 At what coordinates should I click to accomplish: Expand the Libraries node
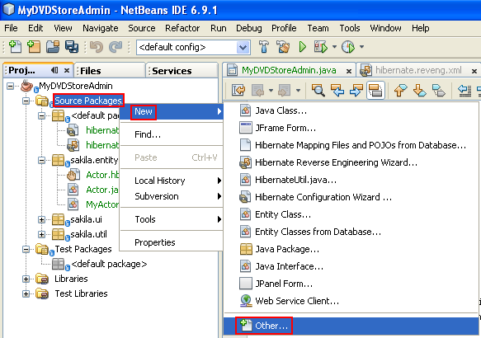point(26,279)
